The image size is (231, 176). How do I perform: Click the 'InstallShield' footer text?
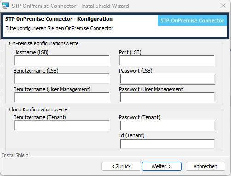click(15, 155)
